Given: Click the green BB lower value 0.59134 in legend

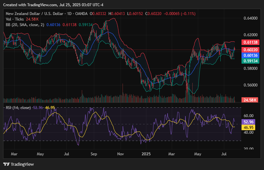Looking at the screenshot, I should pyautogui.click(x=85, y=25).
